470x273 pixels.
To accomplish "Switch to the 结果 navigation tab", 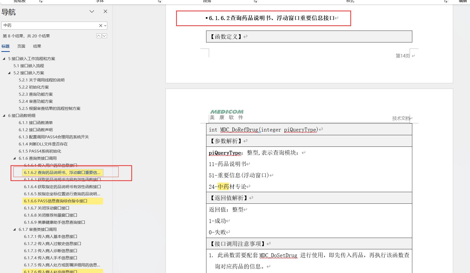I will (37, 46).
